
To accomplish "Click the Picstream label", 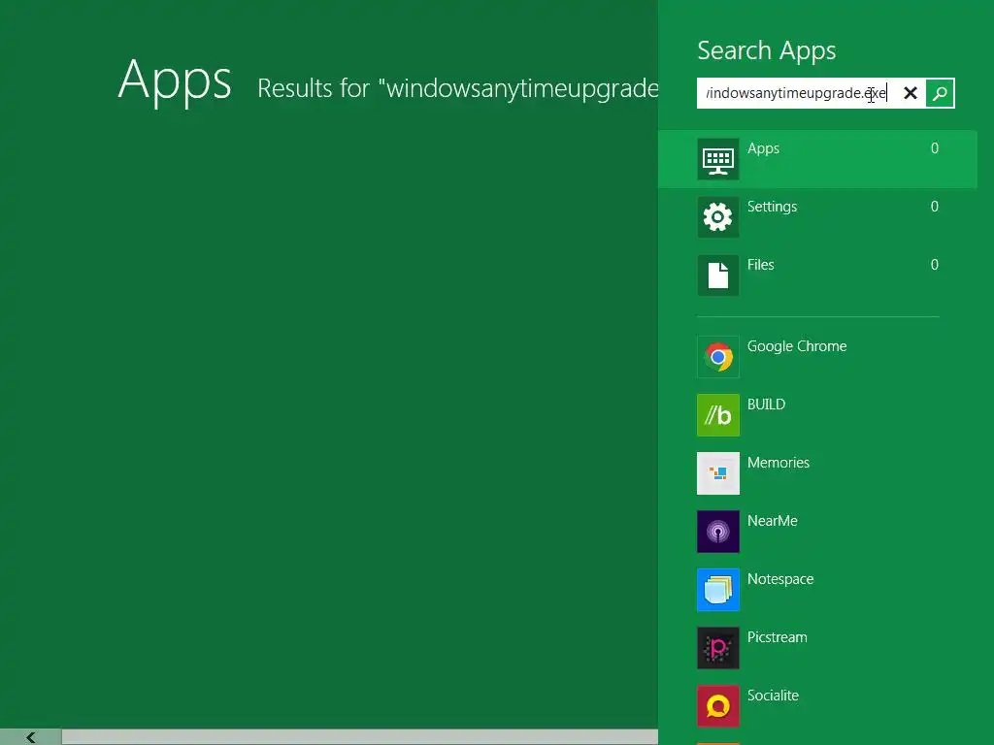I will [x=778, y=637].
